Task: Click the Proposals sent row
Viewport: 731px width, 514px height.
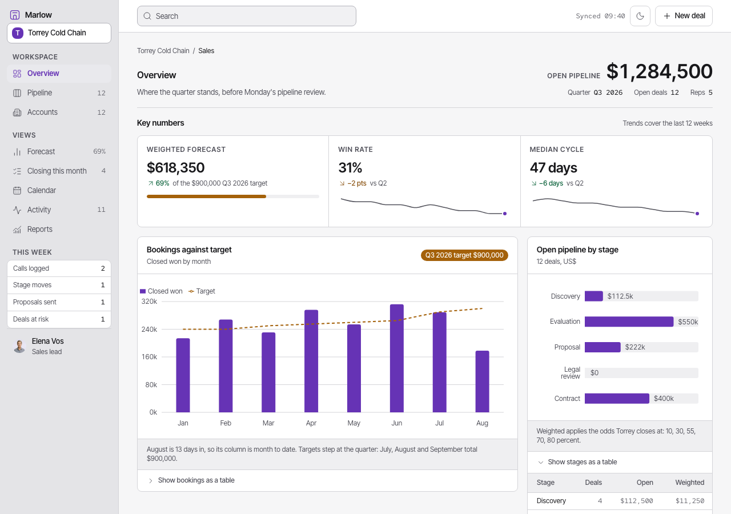Action: [59, 302]
